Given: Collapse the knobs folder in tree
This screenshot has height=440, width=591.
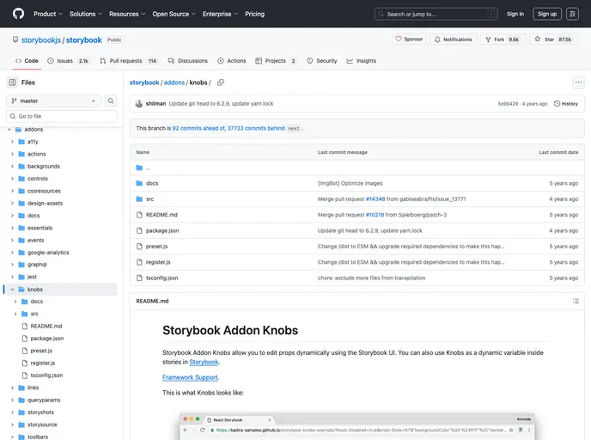Looking at the screenshot, I should tap(12, 290).
